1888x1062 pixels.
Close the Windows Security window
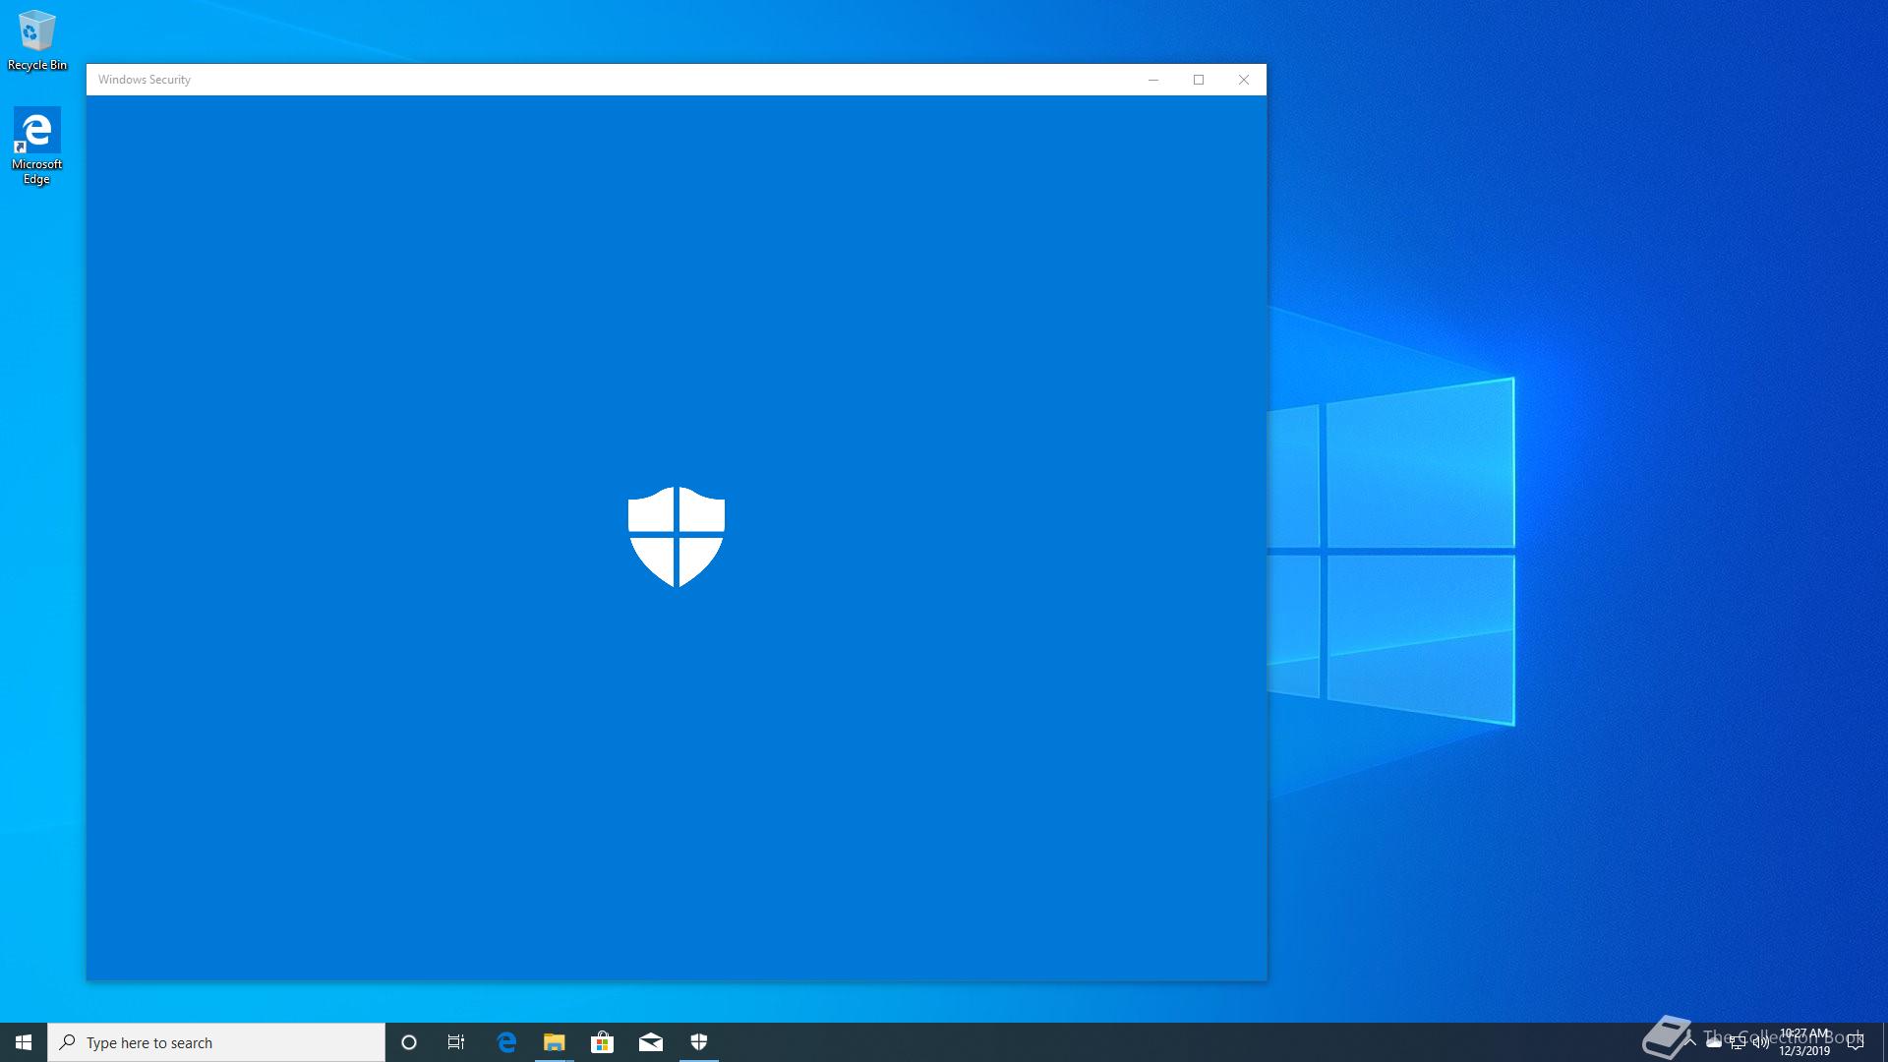point(1244,80)
